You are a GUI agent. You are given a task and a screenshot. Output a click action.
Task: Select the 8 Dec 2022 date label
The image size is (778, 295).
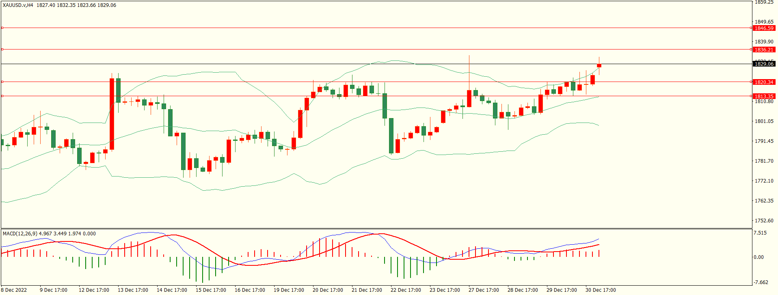point(14,290)
